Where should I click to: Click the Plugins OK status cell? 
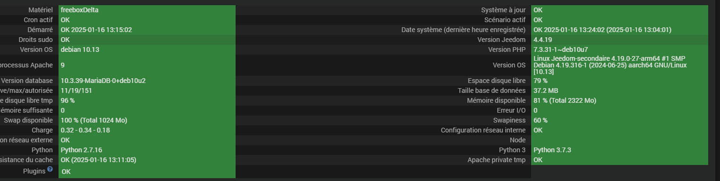147,172
